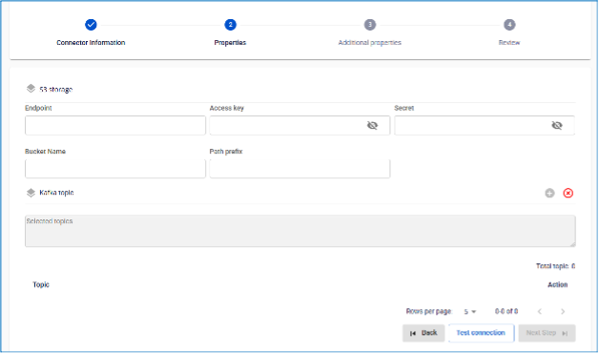Jump to step 4 Review circle

[x=509, y=25]
